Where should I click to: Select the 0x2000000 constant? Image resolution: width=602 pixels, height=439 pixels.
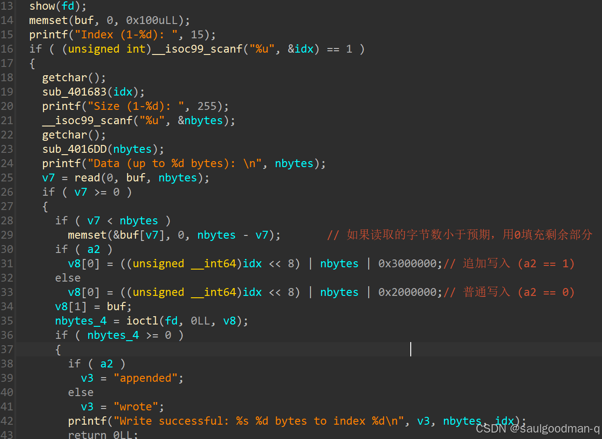(407, 292)
